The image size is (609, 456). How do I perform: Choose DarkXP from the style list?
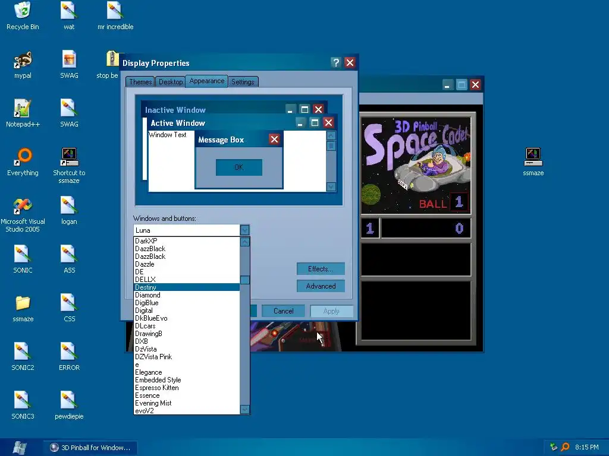(x=186, y=241)
